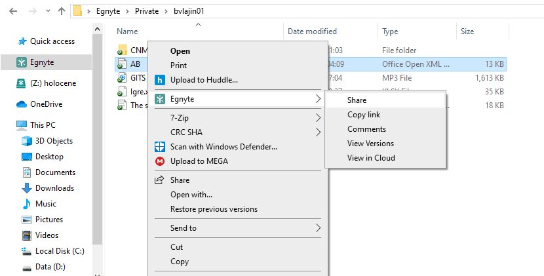Viewport: 544px width, 276px height.
Task: Click the GITS MP3 file icon
Action: click(x=122, y=78)
